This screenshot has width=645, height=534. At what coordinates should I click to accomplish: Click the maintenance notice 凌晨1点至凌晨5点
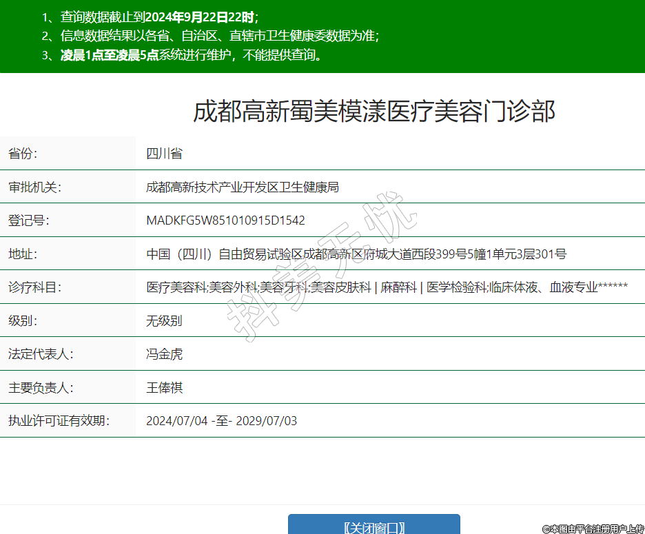point(110,55)
